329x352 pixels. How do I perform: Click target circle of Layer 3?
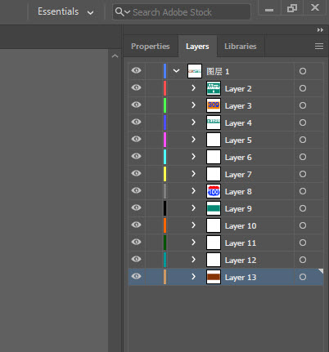click(x=303, y=105)
